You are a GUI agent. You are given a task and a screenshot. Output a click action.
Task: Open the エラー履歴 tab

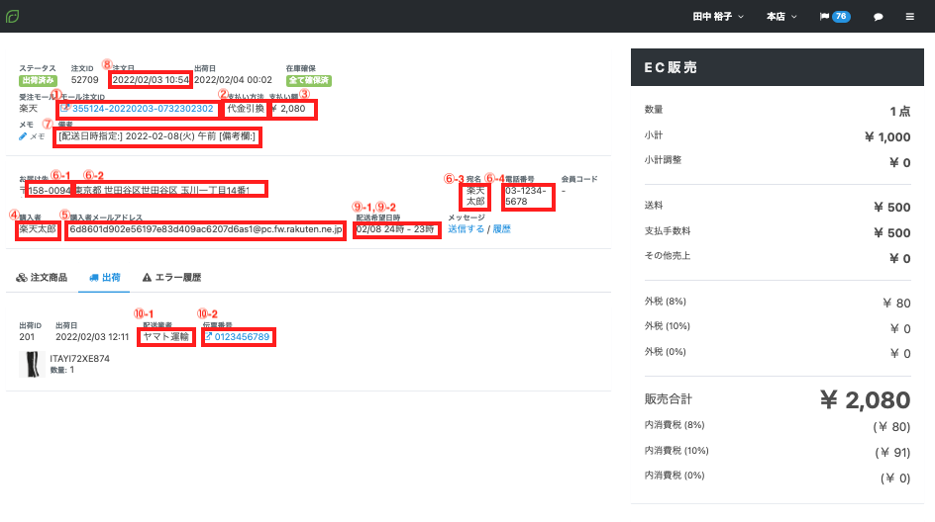pyautogui.click(x=171, y=278)
